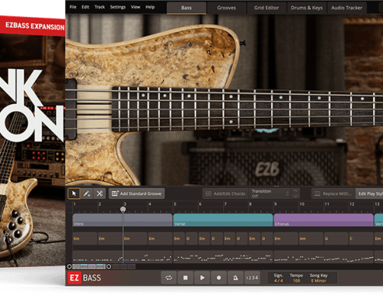Click the record button
383x306 pixels.
click(x=219, y=278)
